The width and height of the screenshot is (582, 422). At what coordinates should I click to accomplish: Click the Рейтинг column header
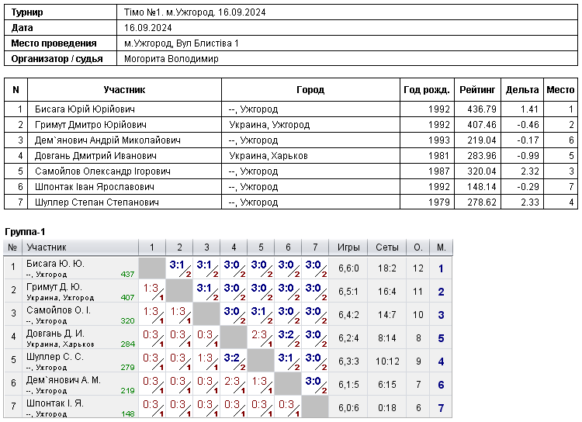[x=477, y=90]
